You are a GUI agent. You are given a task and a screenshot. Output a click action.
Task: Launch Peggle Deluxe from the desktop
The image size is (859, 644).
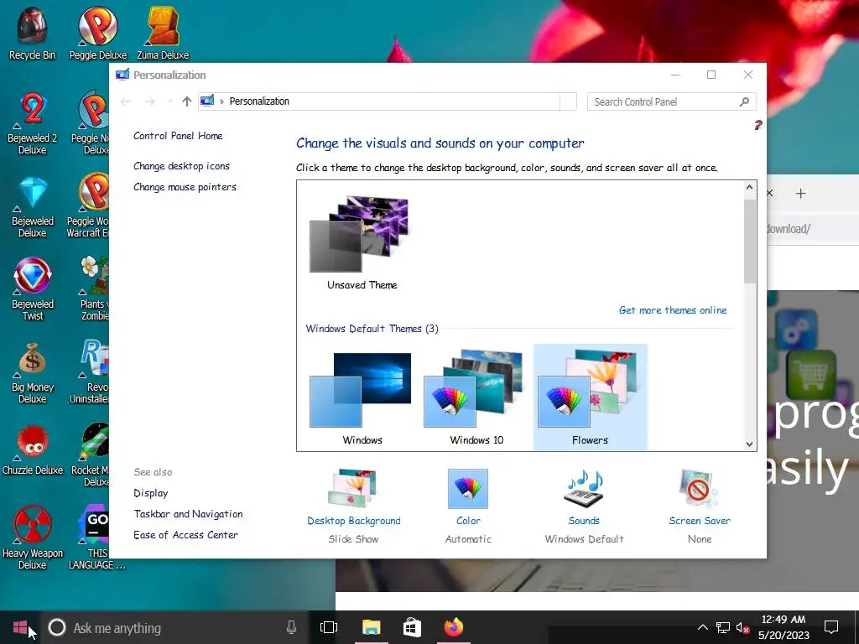97,33
